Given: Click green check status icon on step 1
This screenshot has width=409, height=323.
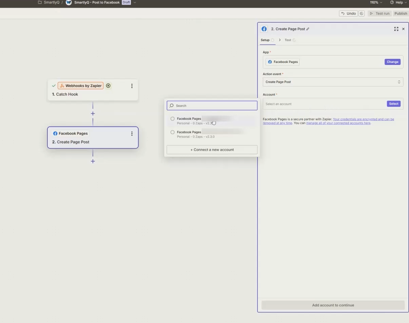Looking at the screenshot, I should [x=54, y=86].
